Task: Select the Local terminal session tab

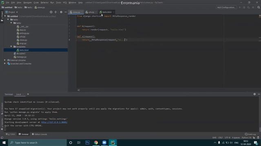Action: coord(19,94)
